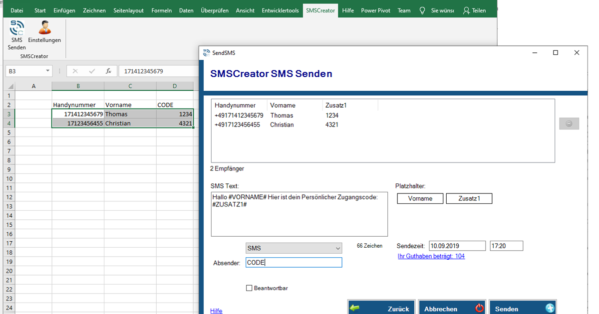
Task: Click the Absender input field
Action: pyautogui.click(x=294, y=263)
